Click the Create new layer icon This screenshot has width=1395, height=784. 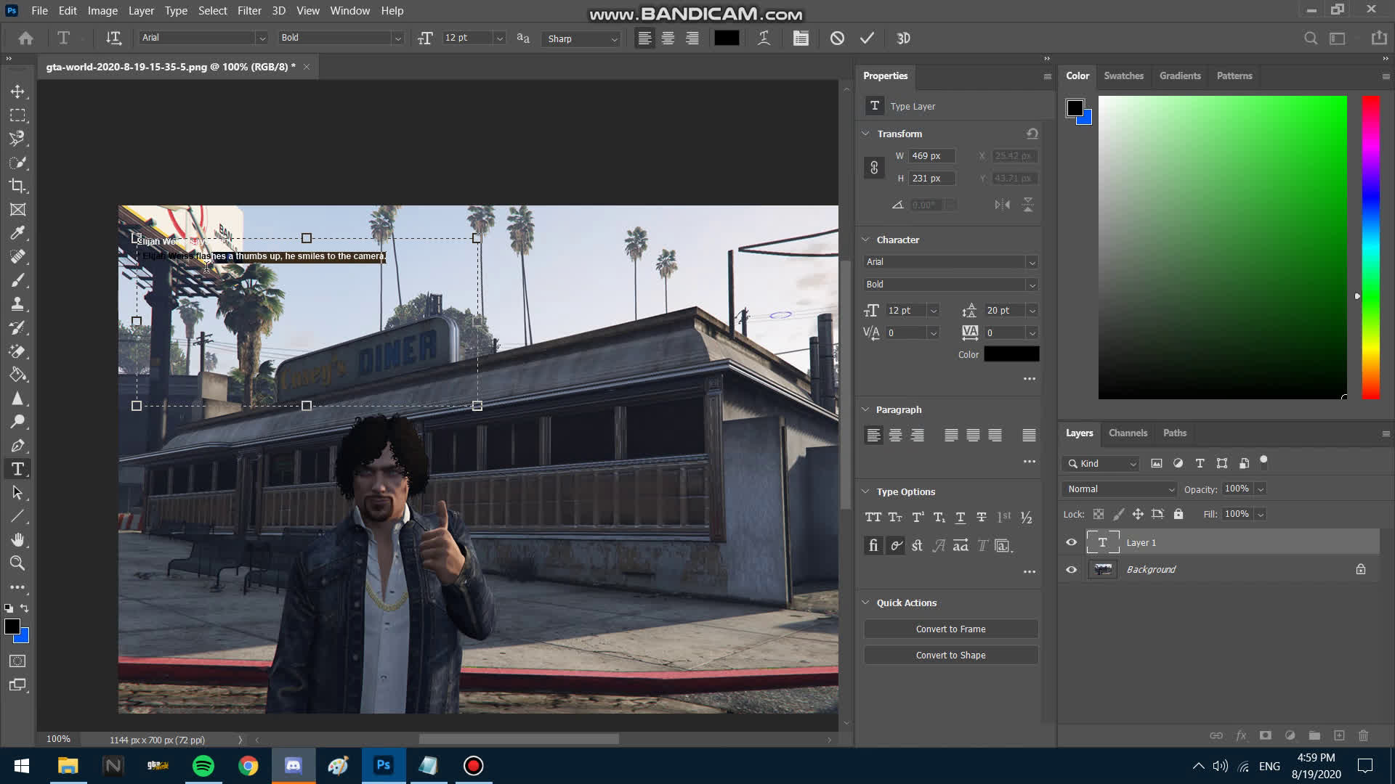click(x=1339, y=735)
